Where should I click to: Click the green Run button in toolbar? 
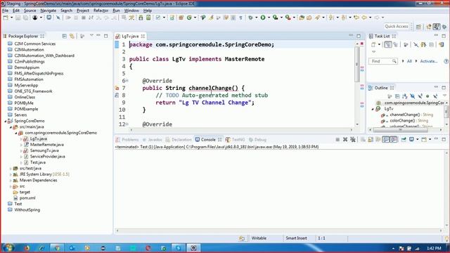263,18
